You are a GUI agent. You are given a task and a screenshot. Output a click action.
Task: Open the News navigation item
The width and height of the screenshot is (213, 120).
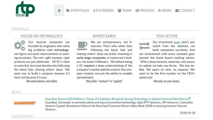[165, 10]
